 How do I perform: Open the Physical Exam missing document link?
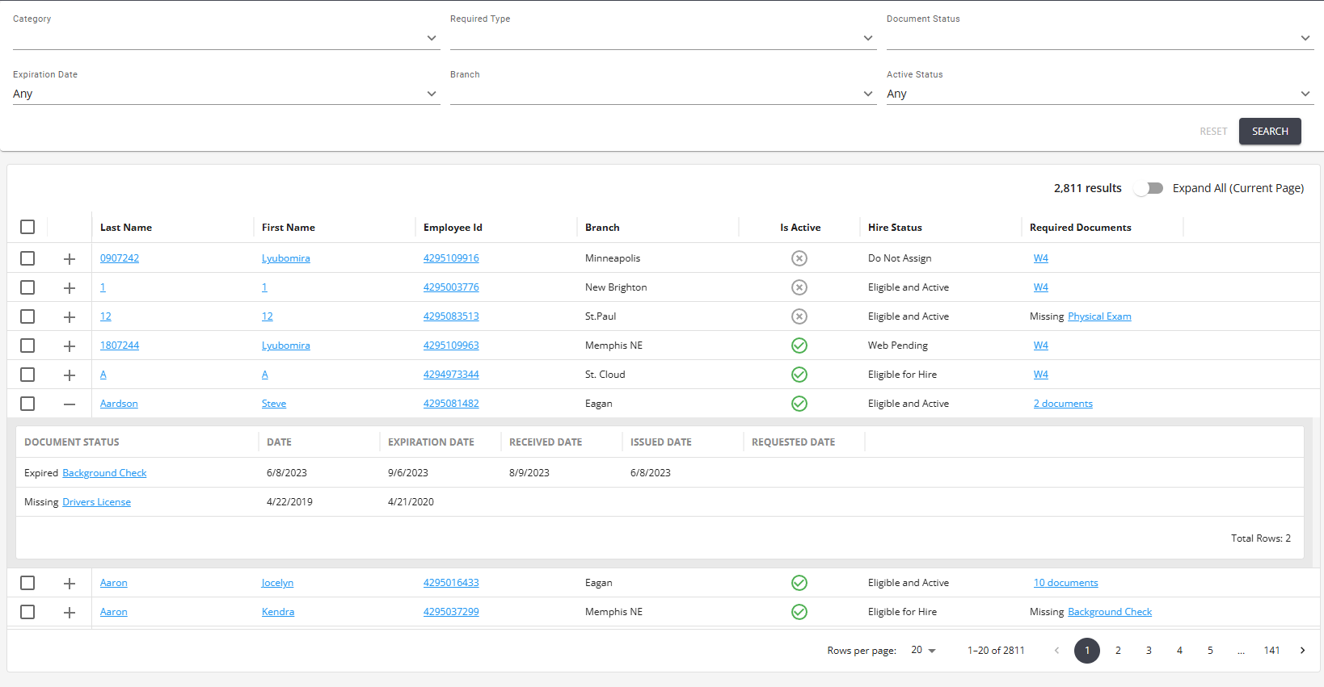(1099, 316)
